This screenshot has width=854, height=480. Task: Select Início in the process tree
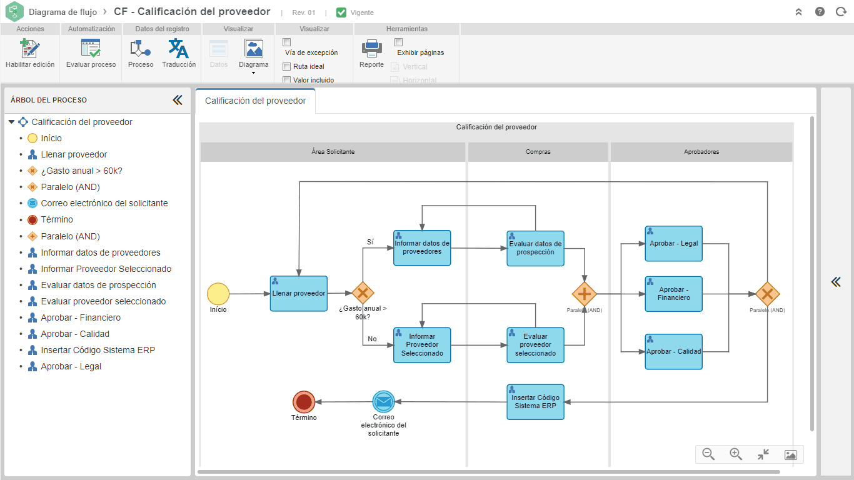click(x=51, y=139)
